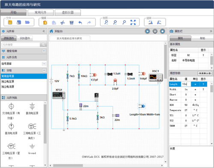Select the XSC1 oscilloscope on canvas
214x168 pixels.
pos(156,77)
